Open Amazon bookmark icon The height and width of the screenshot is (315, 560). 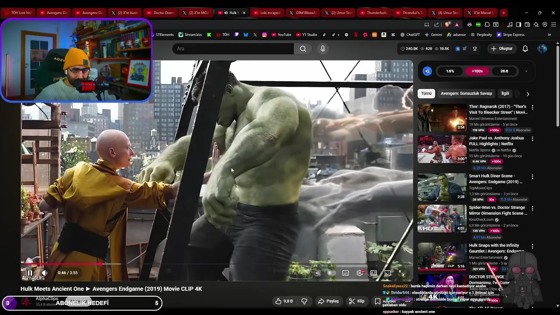click(384, 35)
